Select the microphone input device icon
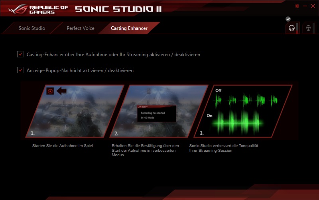This screenshot has width=319, height=200. [308, 28]
